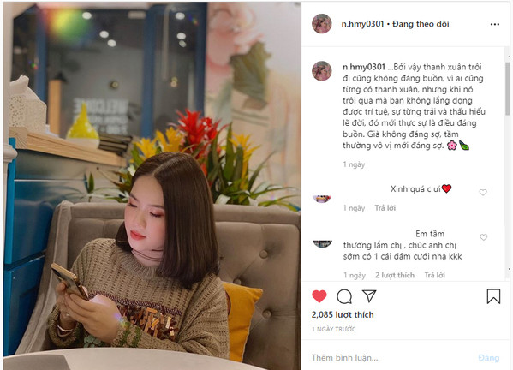The width and height of the screenshot is (513, 370).
Task: Click the 'Đăng' post comment button
Action: [x=489, y=358]
